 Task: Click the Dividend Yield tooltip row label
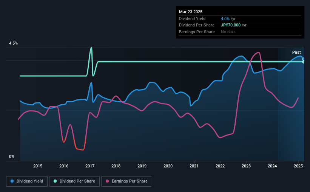click(192, 19)
